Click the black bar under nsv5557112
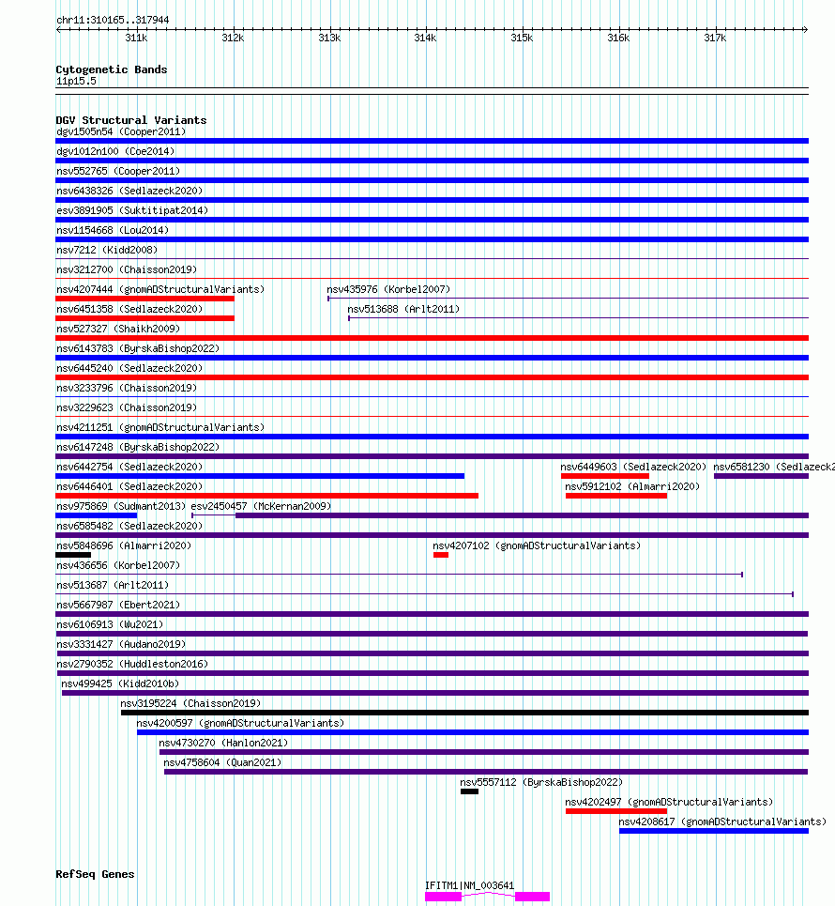Viewport: 835px width, 906px height. (x=469, y=791)
